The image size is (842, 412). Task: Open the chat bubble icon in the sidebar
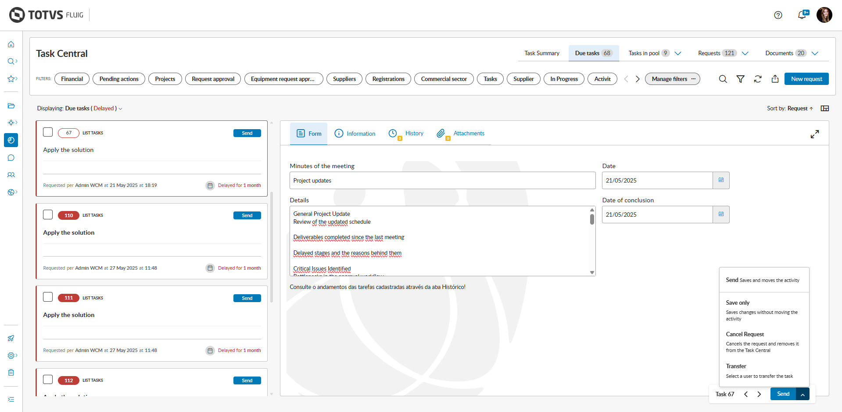tap(11, 158)
